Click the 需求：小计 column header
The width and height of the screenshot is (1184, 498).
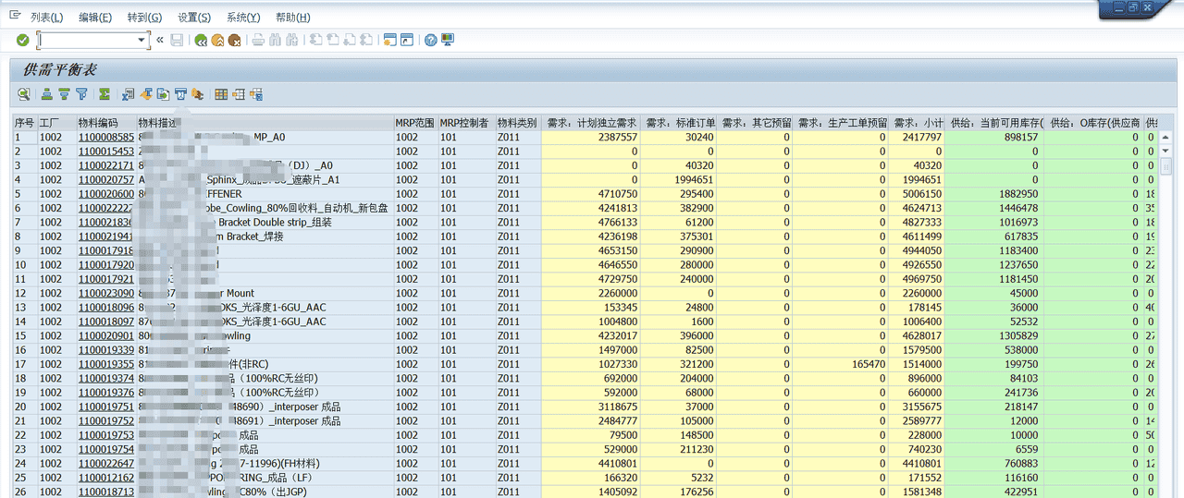tap(918, 123)
